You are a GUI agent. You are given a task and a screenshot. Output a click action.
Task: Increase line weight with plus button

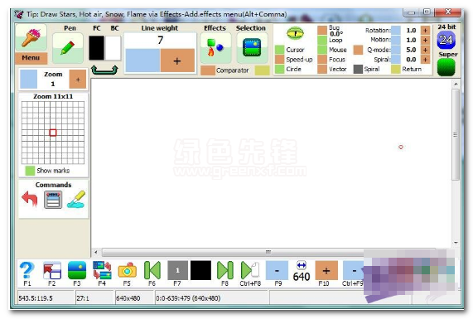pyautogui.click(x=177, y=60)
